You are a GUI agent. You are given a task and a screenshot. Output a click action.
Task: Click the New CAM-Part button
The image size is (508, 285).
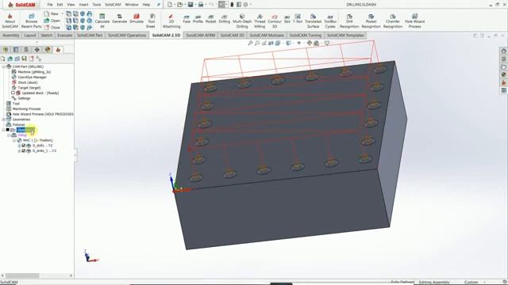point(52,14)
